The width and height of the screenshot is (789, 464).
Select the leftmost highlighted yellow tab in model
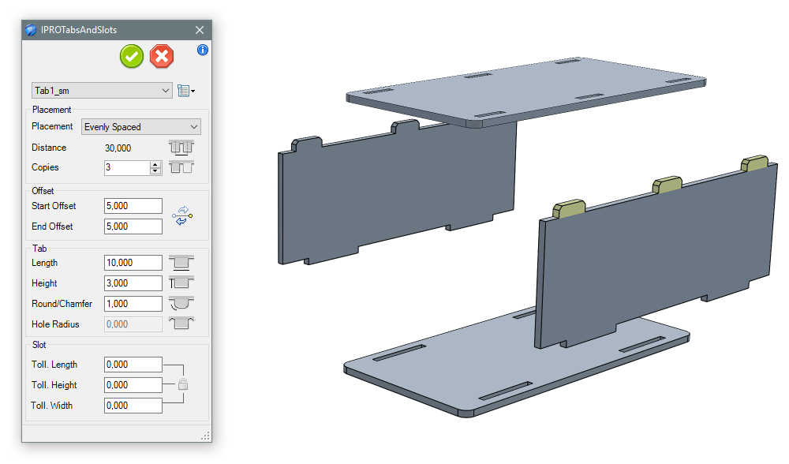tap(569, 209)
